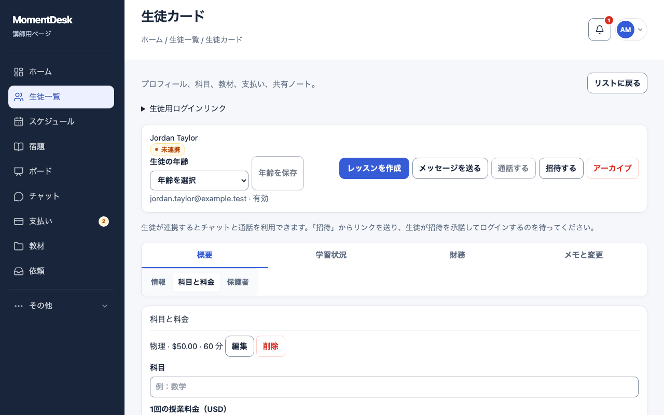The height and width of the screenshot is (415, 664).
Task: Click the 支払い credit card icon
Action: click(x=19, y=221)
